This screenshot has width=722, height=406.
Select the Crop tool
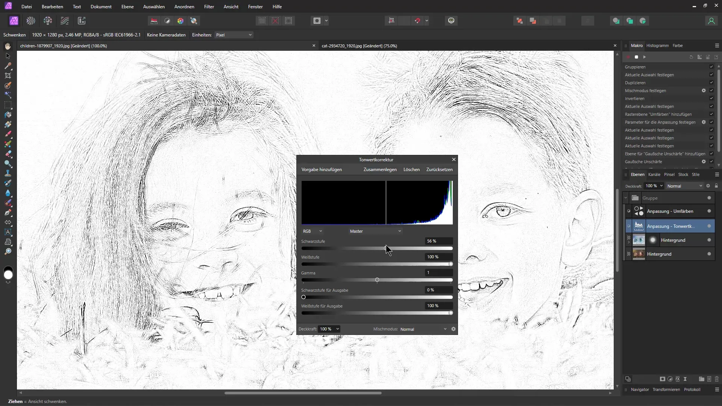[x=8, y=76]
